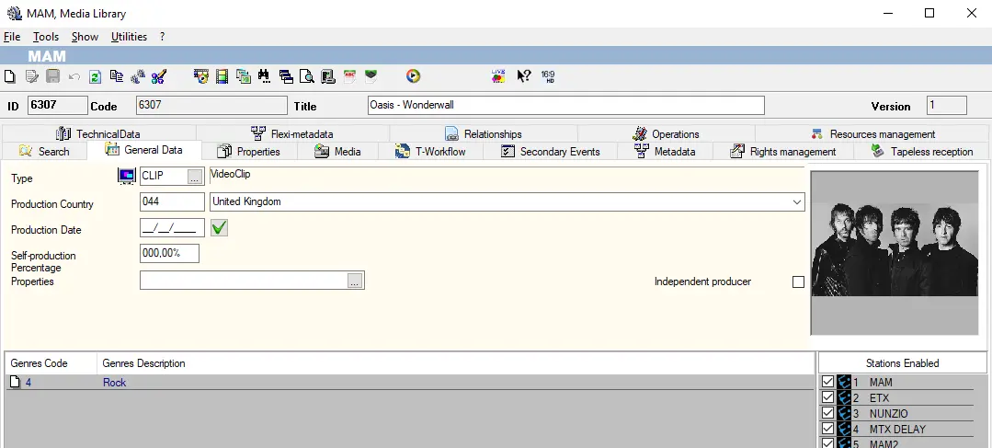Open the Type browse ellipsis button
The height and width of the screenshot is (448, 992).
[195, 177]
